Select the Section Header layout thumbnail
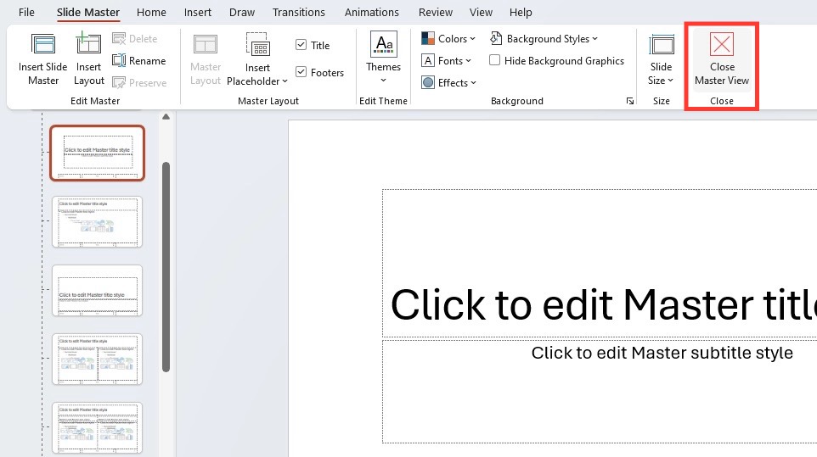Screen dimensions: 817x457 [98, 290]
